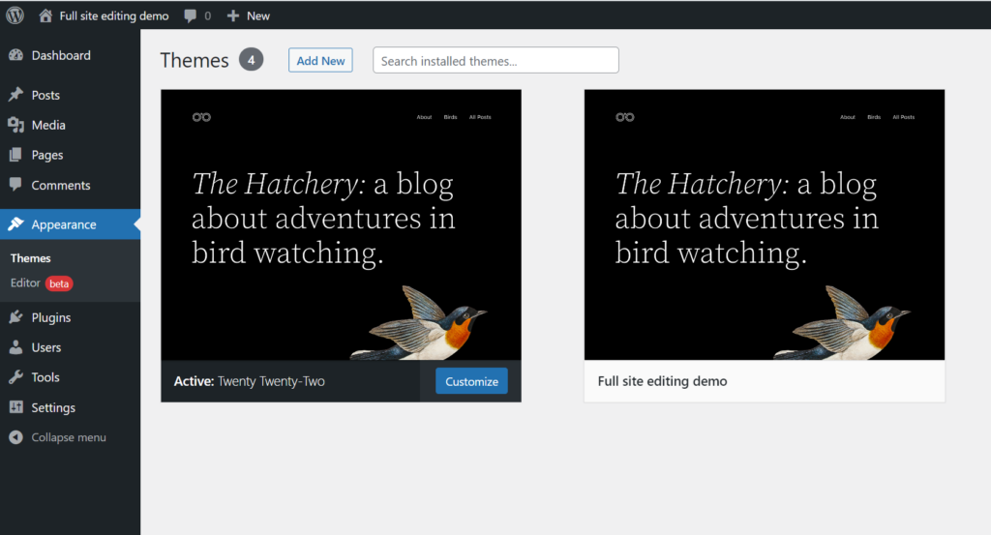Click the Posts pushpin icon

(15, 95)
